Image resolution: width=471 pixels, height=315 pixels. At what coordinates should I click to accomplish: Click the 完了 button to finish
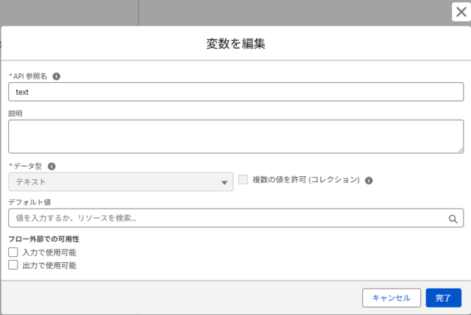tap(443, 297)
